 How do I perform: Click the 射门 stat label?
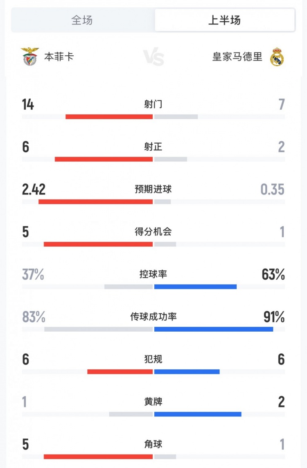(153, 104)
